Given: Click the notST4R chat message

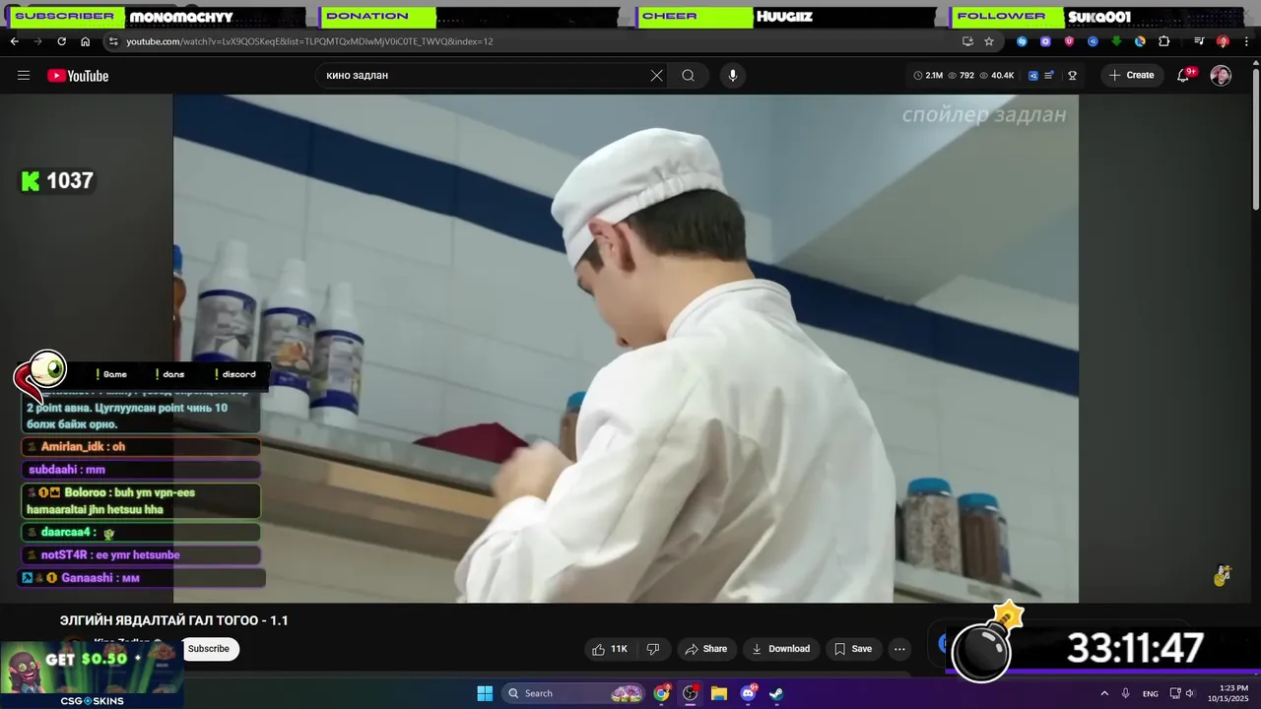Looking at the screenshot, I should (141, 555).
